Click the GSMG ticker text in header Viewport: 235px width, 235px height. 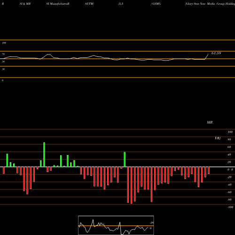[157, 4]
